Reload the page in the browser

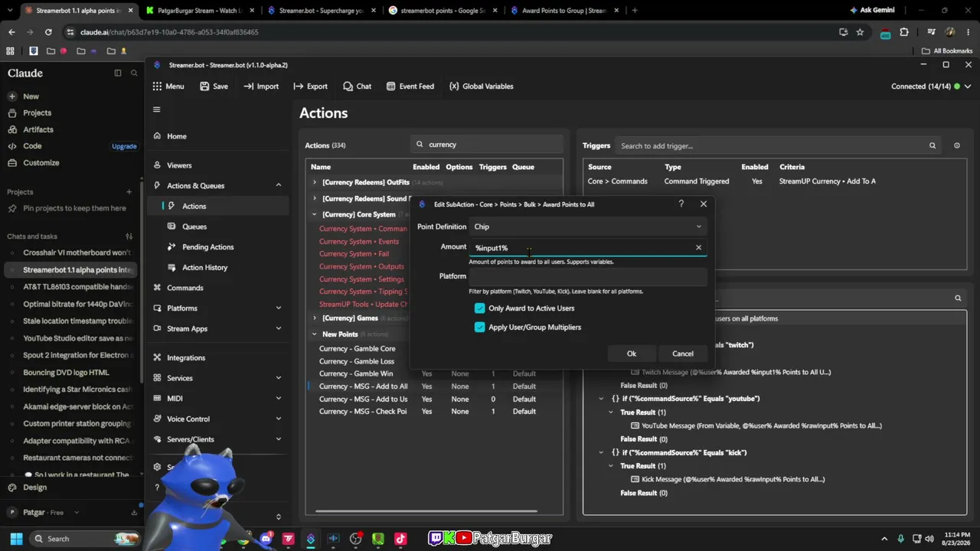coord(48,32)
